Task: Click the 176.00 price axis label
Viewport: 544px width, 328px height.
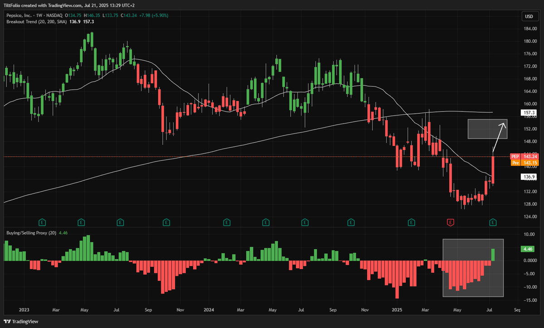Action: point(529,54)
